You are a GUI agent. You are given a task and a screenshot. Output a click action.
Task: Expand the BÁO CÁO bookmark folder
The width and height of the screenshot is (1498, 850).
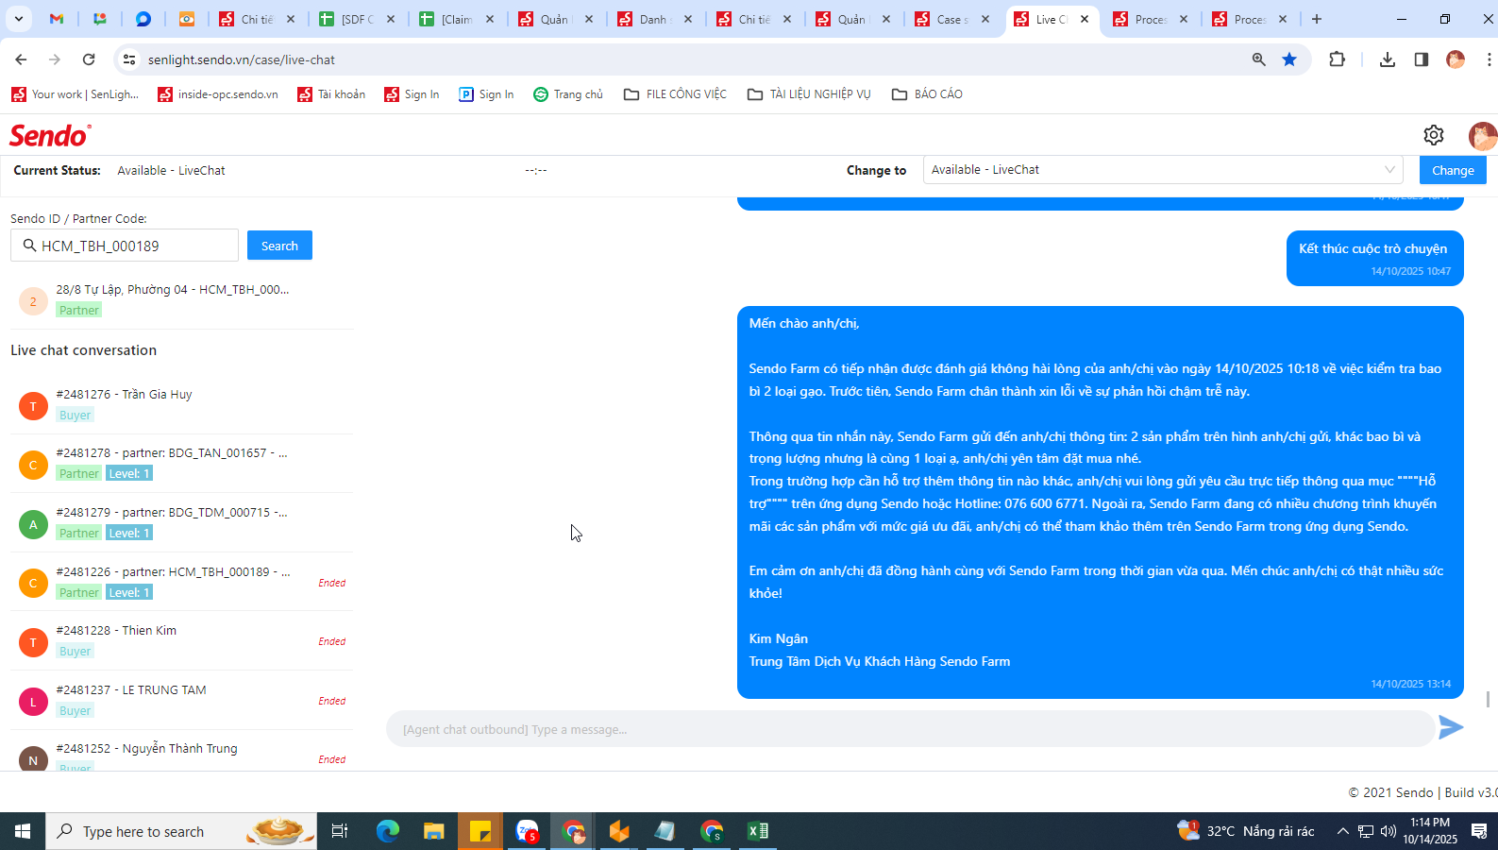pyautogui.click(x=927, y=94)
